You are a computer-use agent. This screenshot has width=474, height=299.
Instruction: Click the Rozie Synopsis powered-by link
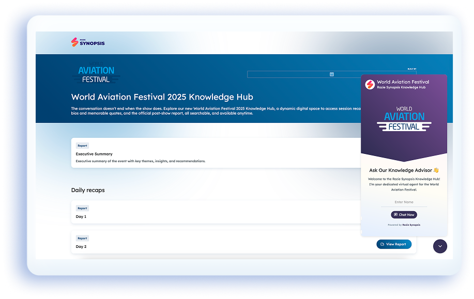tap(411, 225)
